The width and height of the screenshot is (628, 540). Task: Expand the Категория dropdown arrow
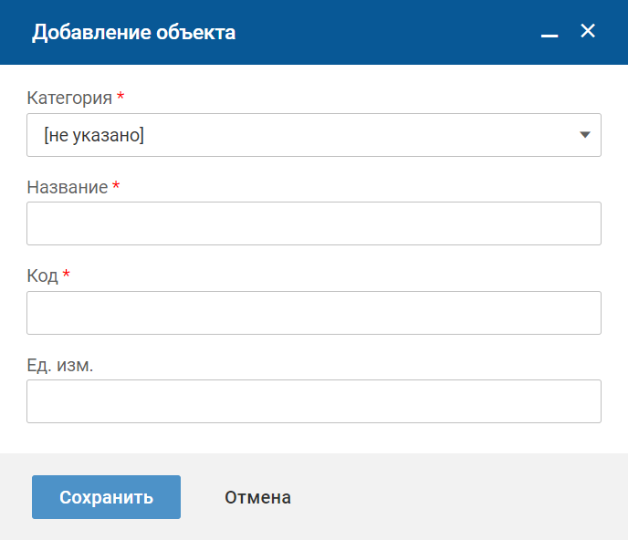tap(585, 135)
